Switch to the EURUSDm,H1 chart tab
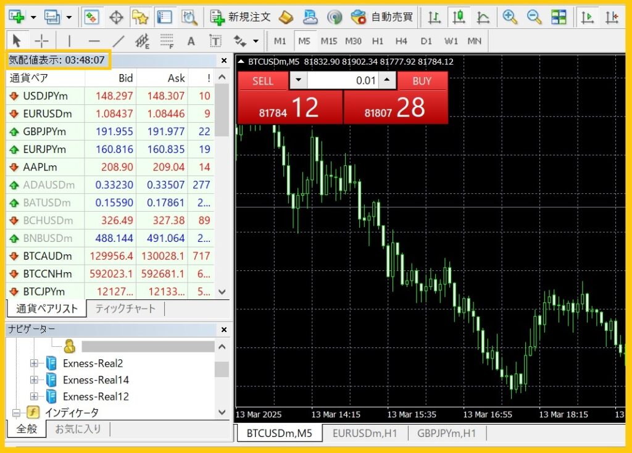The image size is (632, 453). 366,433
